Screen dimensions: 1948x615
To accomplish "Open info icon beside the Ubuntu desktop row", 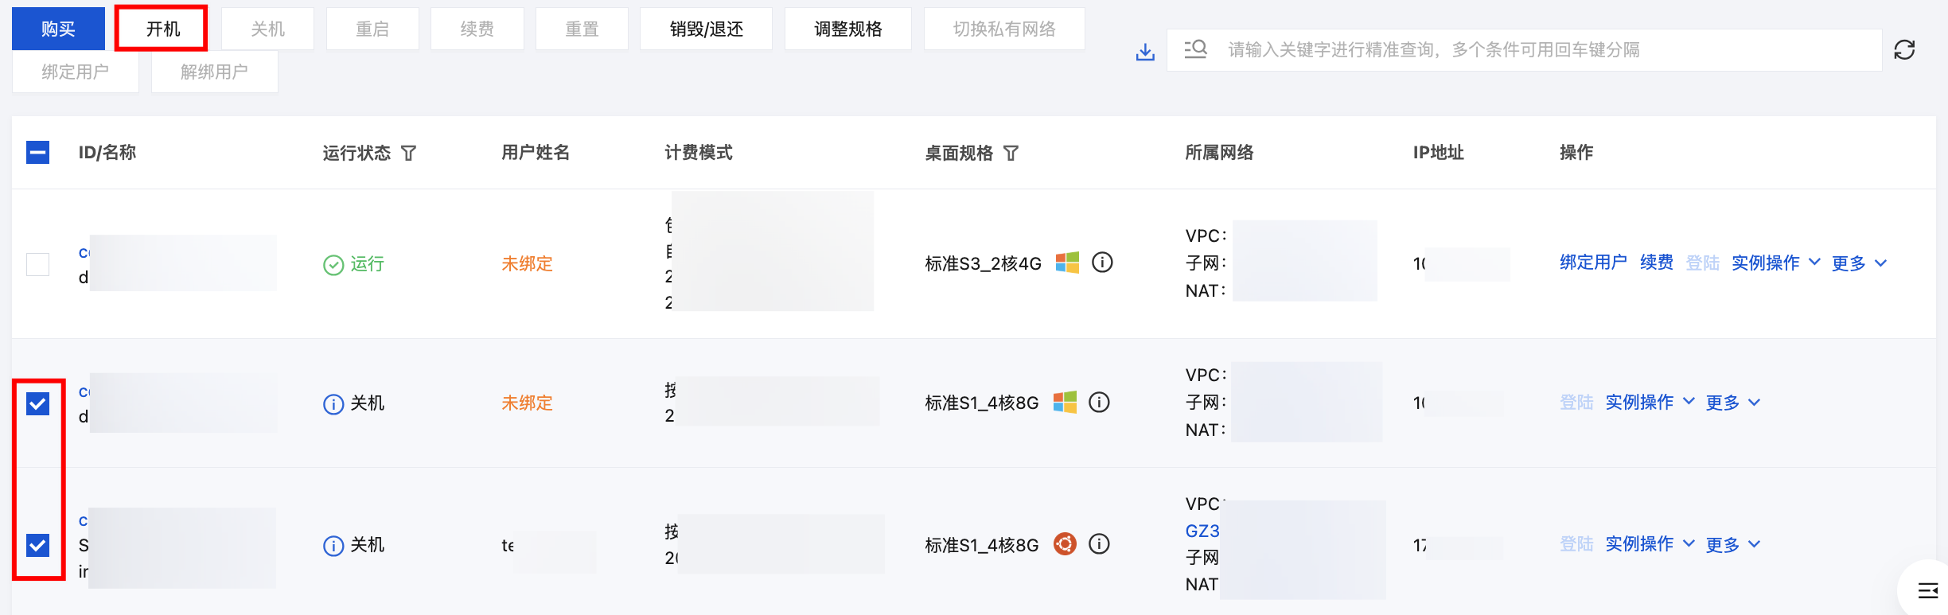I will (1099, 544).
